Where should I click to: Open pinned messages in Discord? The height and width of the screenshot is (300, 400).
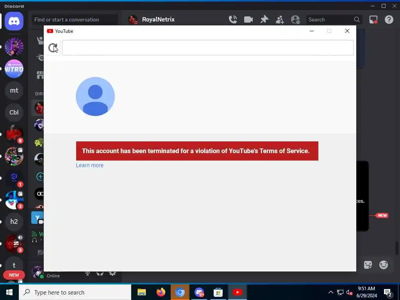pos(264,20)
